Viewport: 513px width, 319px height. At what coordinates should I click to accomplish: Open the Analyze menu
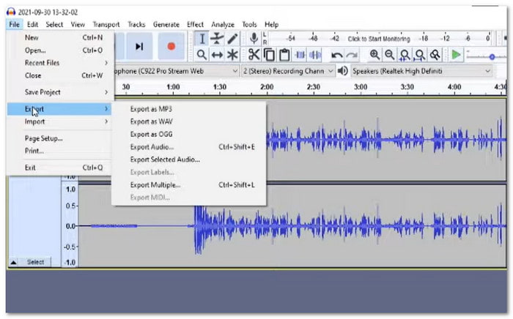[x=223, y=24]
